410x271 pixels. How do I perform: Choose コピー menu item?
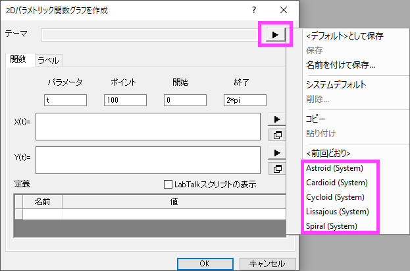[316, 119]
